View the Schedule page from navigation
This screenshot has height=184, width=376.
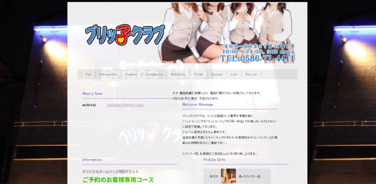click(178, 74)
